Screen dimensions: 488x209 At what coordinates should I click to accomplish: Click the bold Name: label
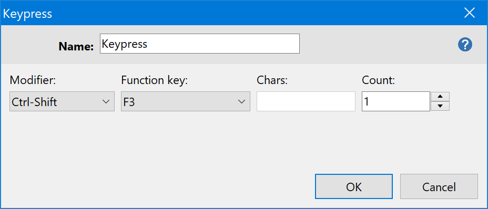click(76, 46)
